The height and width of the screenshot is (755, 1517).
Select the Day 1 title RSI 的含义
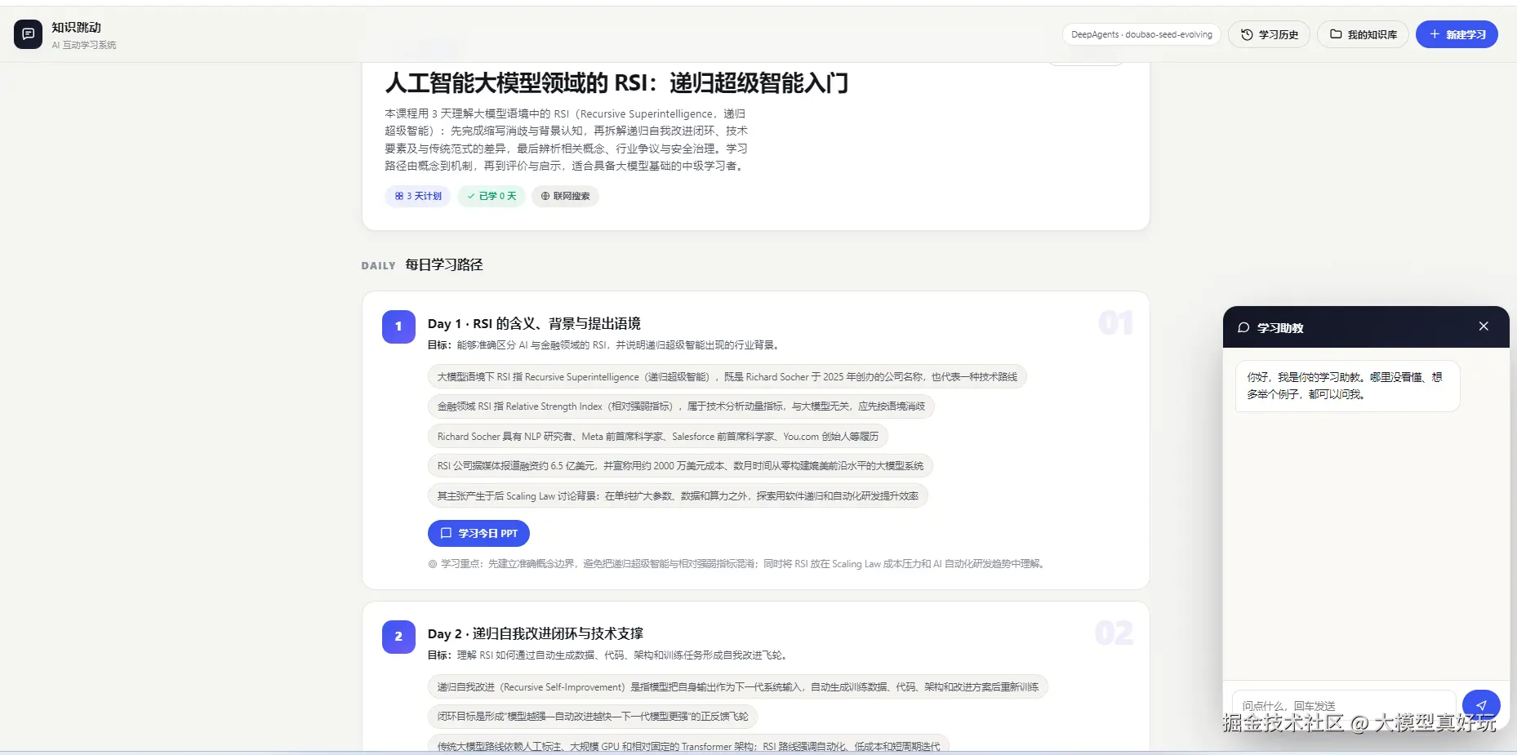click(534, 323)
